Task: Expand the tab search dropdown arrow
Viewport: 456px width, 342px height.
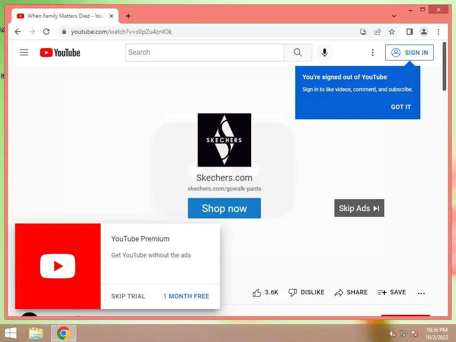Action: pos(394,16)
